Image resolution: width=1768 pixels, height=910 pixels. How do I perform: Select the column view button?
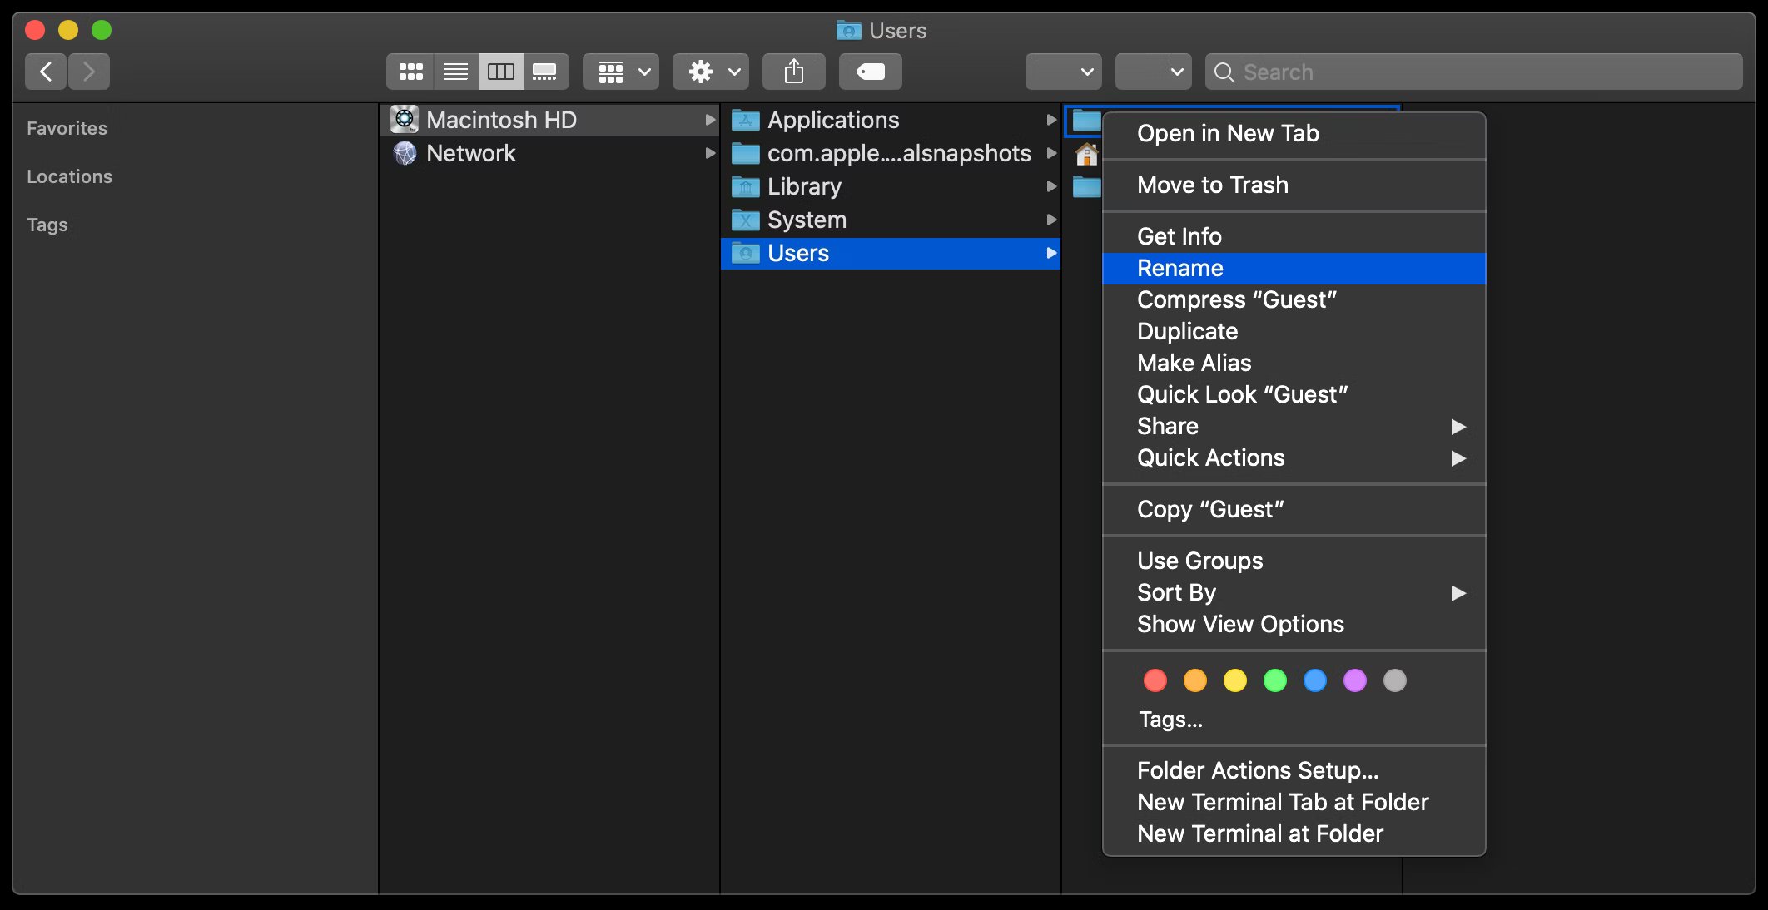coord(500,72)
